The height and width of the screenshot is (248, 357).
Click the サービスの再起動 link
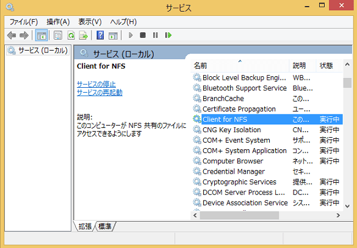tap(99, 93)
